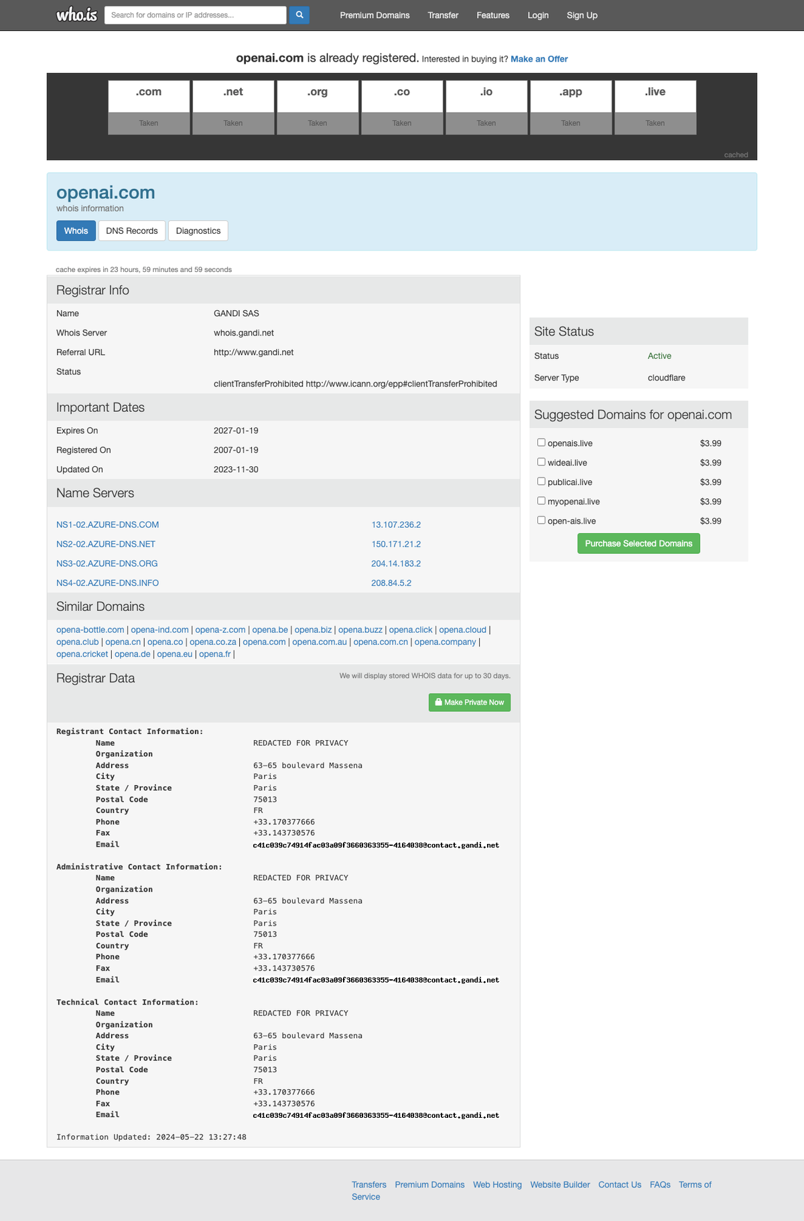Select the .co domain tile
Screen dimensions: 804x1221
click(402, 107)
